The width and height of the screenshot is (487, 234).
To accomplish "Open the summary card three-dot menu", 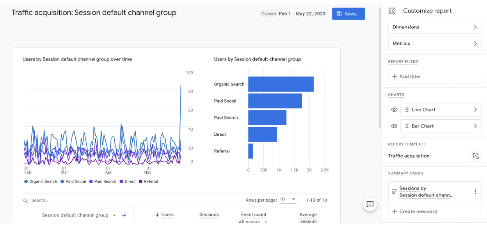I will 475,192.
